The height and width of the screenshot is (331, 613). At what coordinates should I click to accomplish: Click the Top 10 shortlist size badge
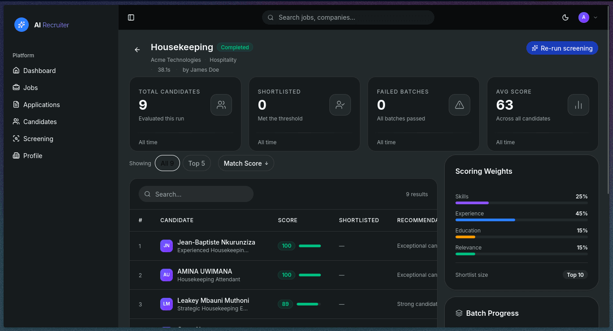575,275
